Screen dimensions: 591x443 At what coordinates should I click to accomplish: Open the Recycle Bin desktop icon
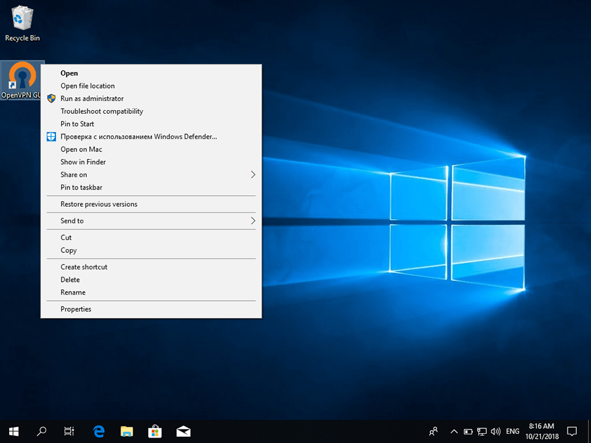pos(22,24)
